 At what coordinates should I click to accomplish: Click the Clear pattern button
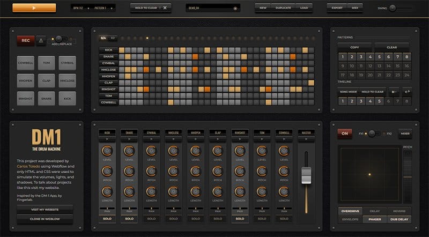392,47
